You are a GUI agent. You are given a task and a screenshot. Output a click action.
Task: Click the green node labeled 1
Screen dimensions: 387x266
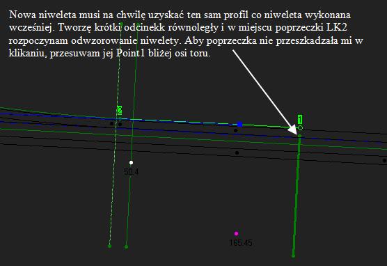(x=300, y=127)
